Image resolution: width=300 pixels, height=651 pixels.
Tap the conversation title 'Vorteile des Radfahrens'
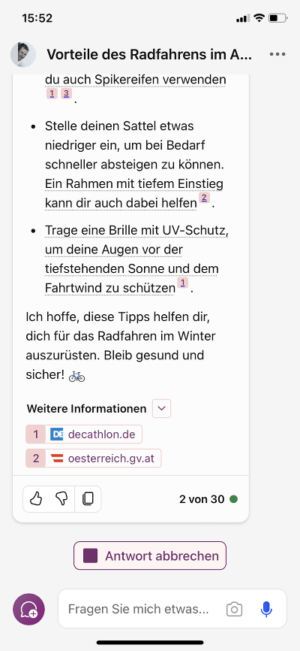[149, 54]
